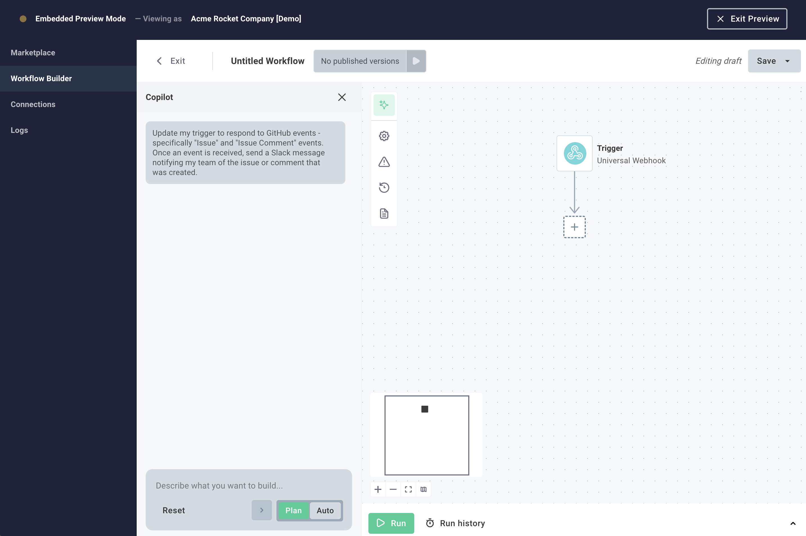Viewport: 806px width, 536px height.
Task: Click the green Run button
Action: pos(391,523)
